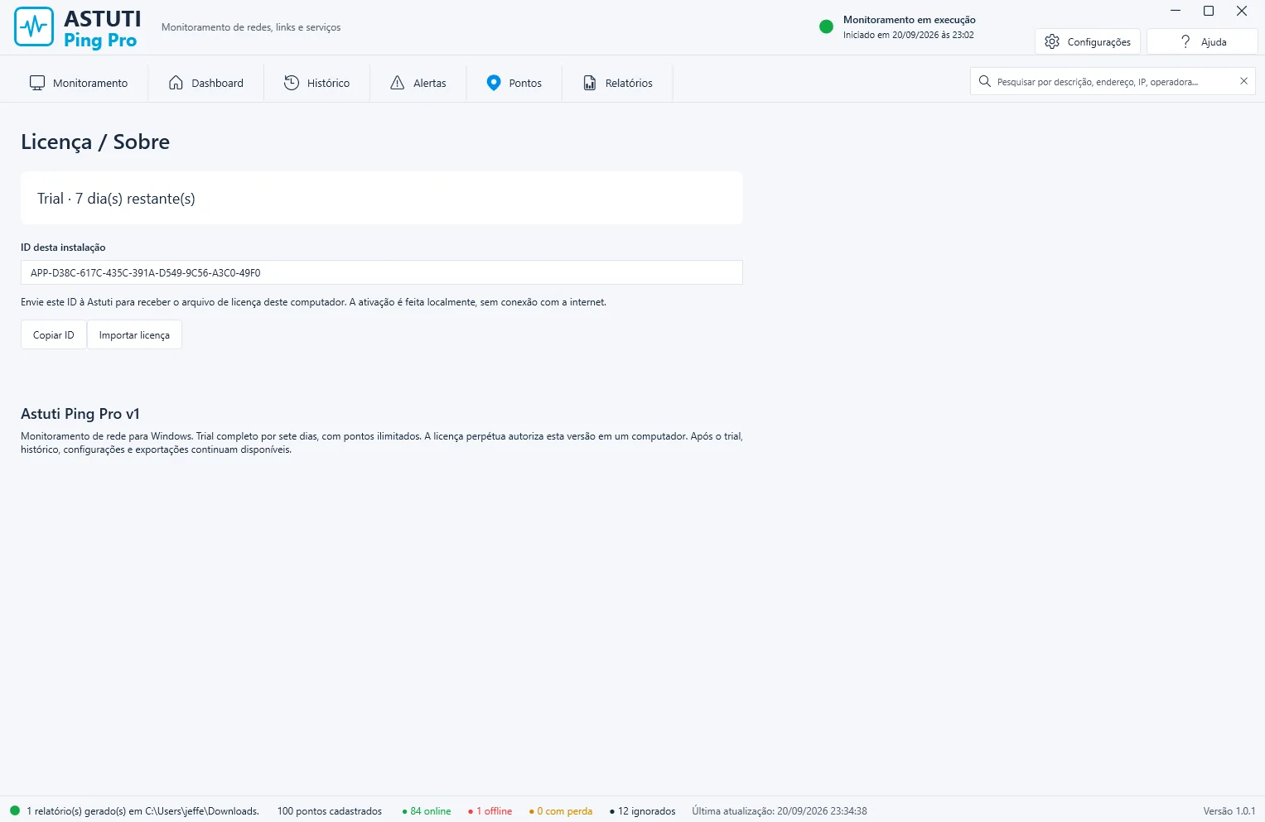Click the tagline Monitoramento de redes, links e serviços
This screenshot has width=1265, height=822.
click(x=251, y=27)
